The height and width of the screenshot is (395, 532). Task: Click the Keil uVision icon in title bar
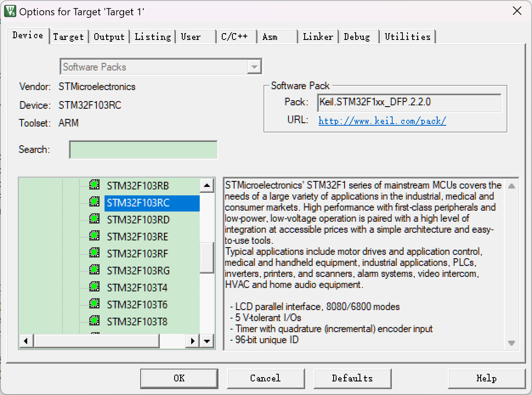click(10, 11)
